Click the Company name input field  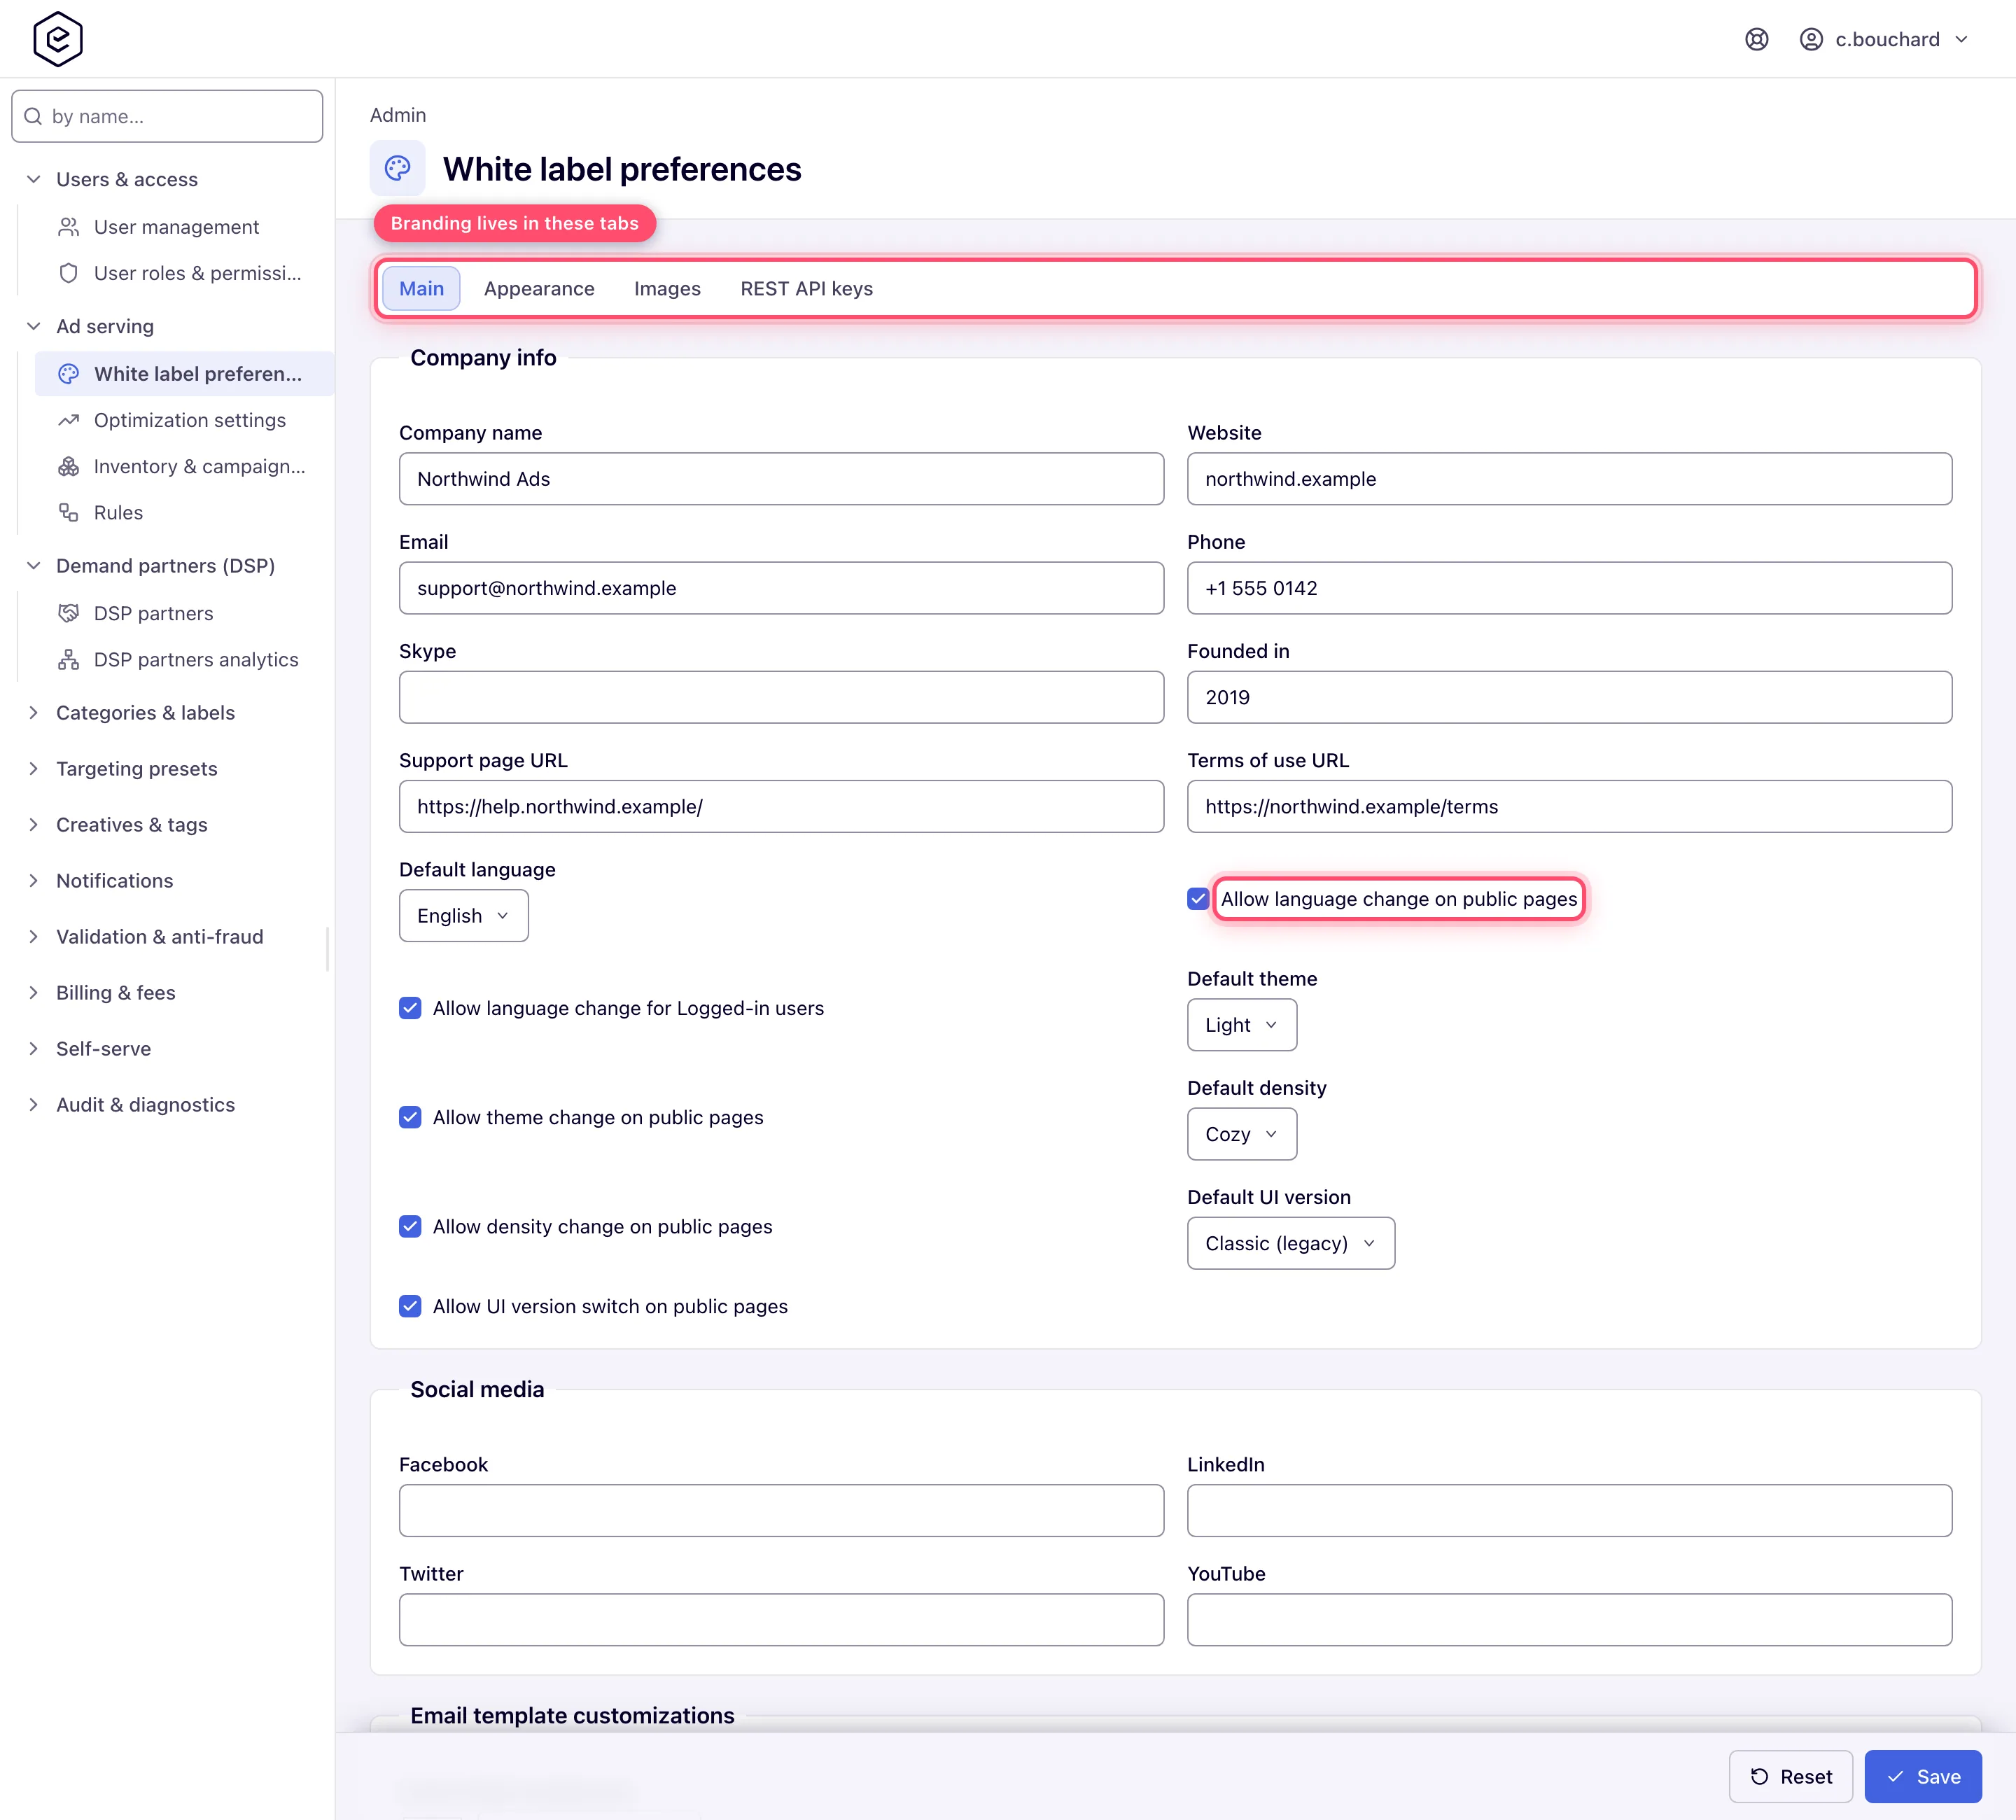[x=781, y=479]
